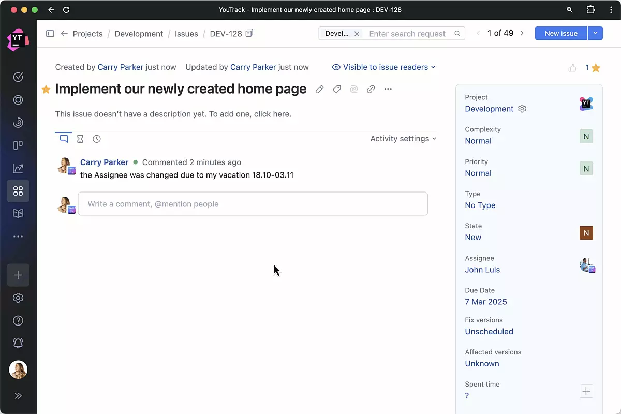Screen dimensions: 621x414
Task: Expand Visible to issue readers dropdown
Action: pos(383,67)
